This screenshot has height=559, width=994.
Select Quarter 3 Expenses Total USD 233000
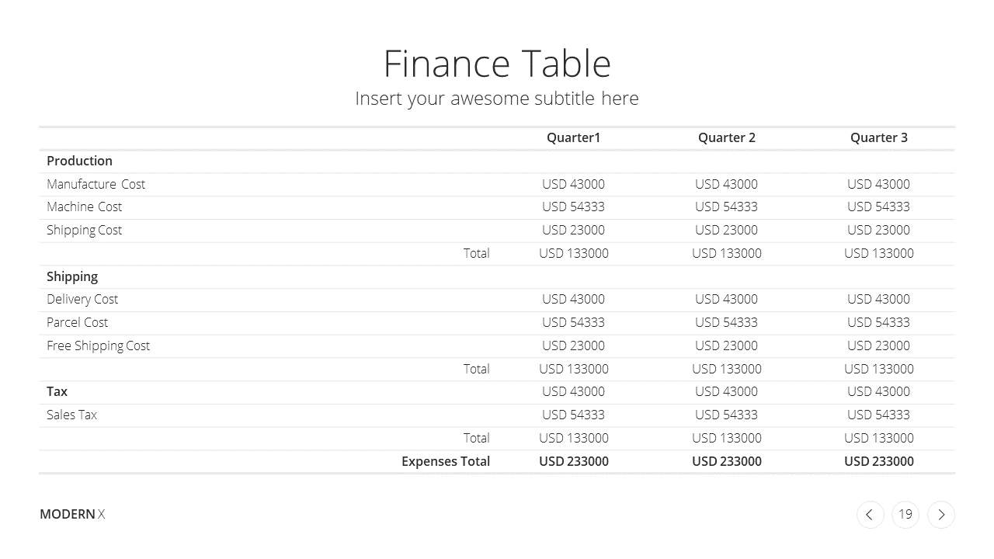[x=879, y=461]
